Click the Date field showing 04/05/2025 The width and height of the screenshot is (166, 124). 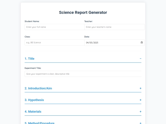[114, 43]
